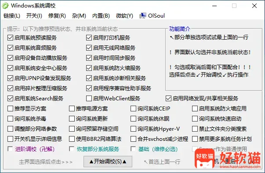Viewport: 265px width, 173px height.
Task: Uncheck 启用碎片整理压缩服务
Action: coord(10,88)
